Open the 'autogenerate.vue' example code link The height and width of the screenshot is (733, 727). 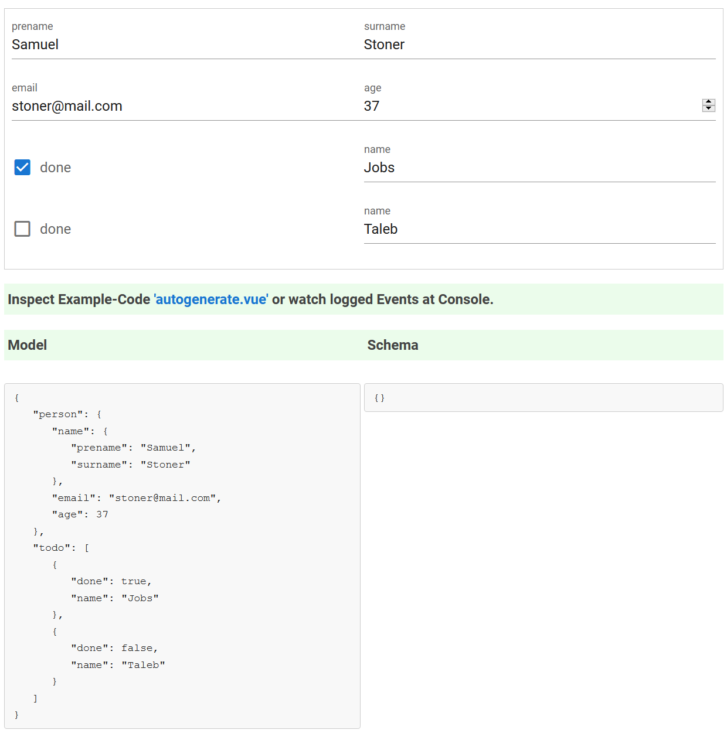click(211, 299)
